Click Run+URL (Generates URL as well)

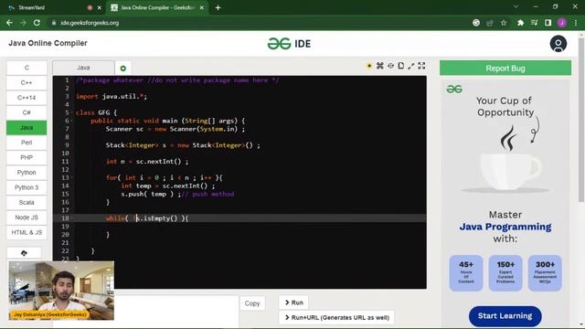[x=336, y=317]
